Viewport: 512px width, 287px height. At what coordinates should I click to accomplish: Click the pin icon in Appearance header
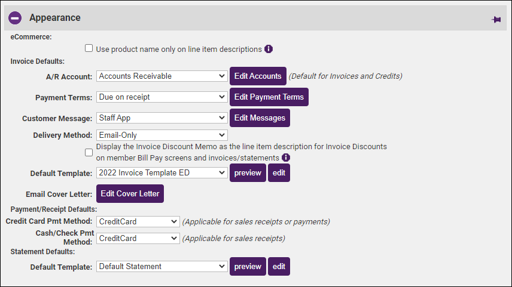click(x=496, y=19)
